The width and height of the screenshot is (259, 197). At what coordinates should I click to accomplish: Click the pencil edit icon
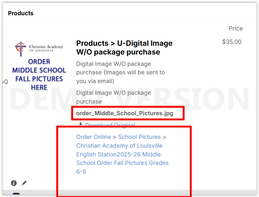click(x=24, y=183)
